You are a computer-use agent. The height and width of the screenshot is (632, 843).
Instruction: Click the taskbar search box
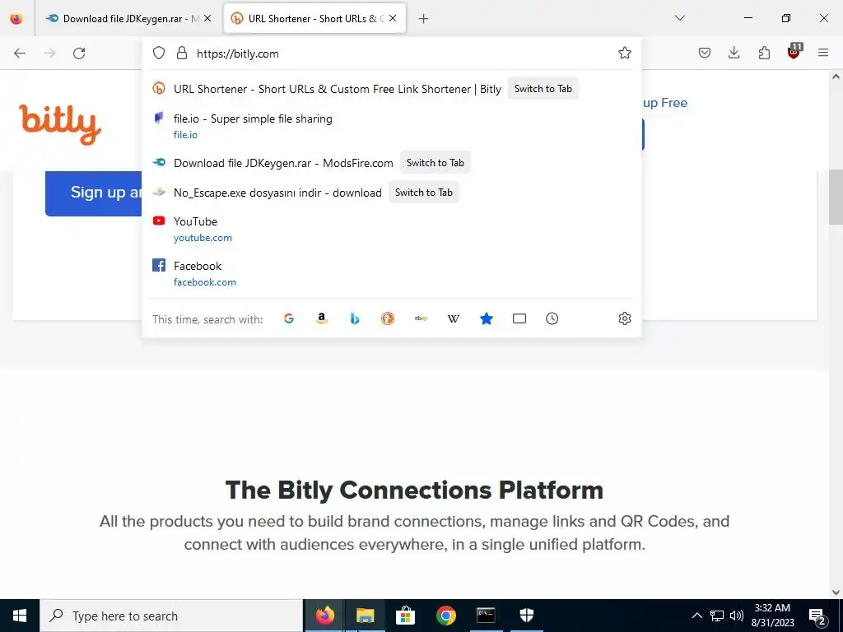171,616
